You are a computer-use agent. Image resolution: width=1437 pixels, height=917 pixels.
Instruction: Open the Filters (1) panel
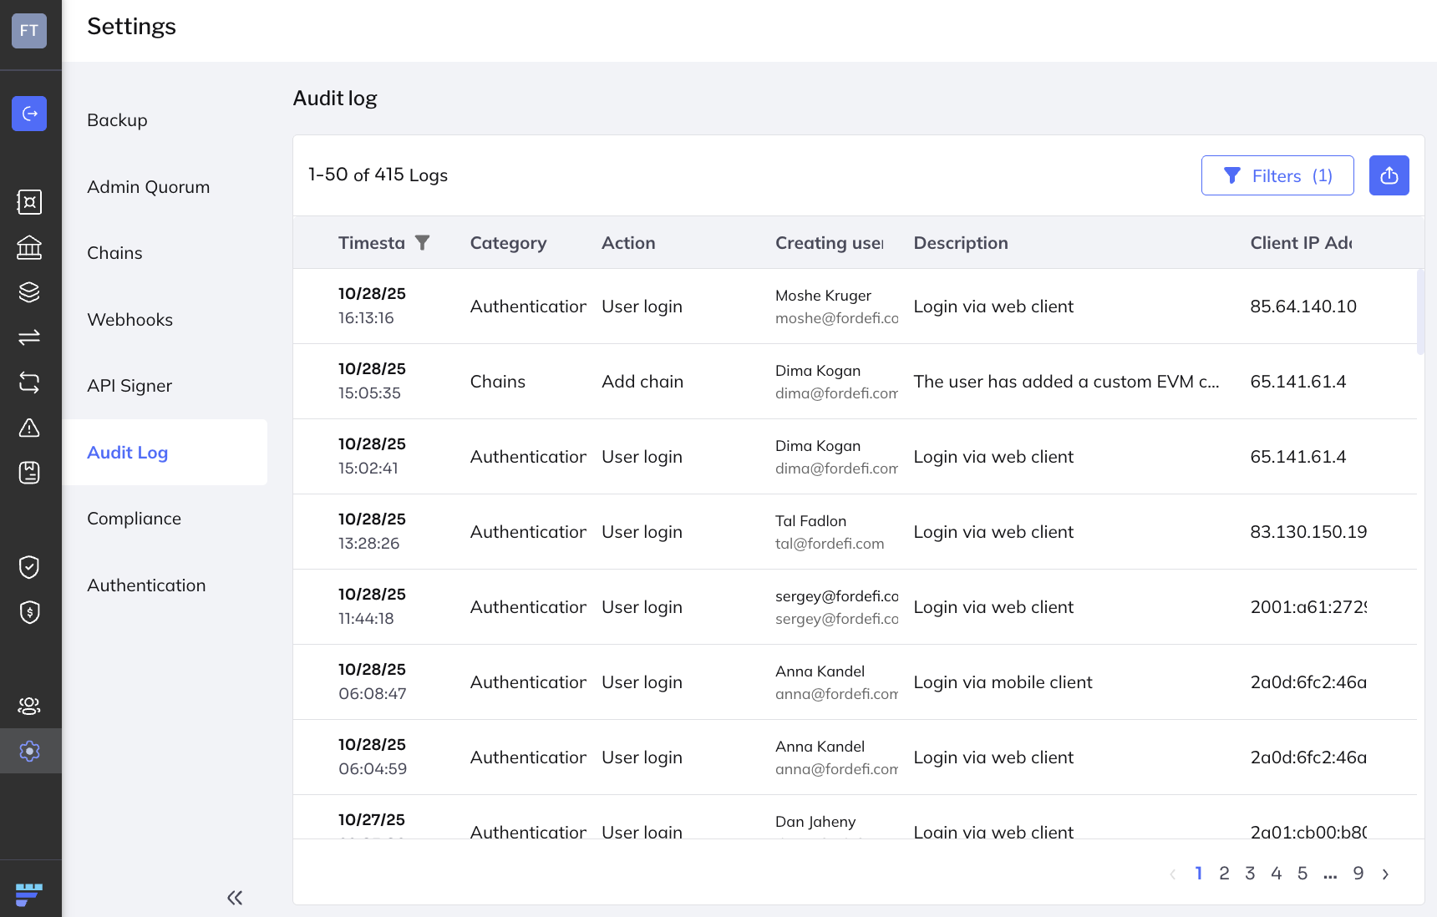tap(1277, 175)
